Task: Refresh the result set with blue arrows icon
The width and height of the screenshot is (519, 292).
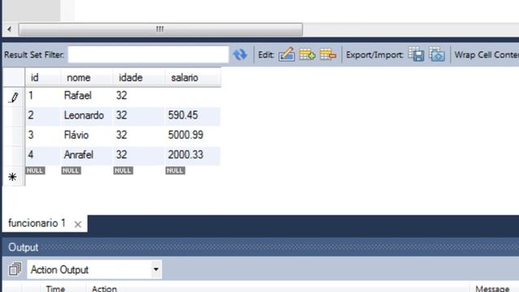Action: 240,54
